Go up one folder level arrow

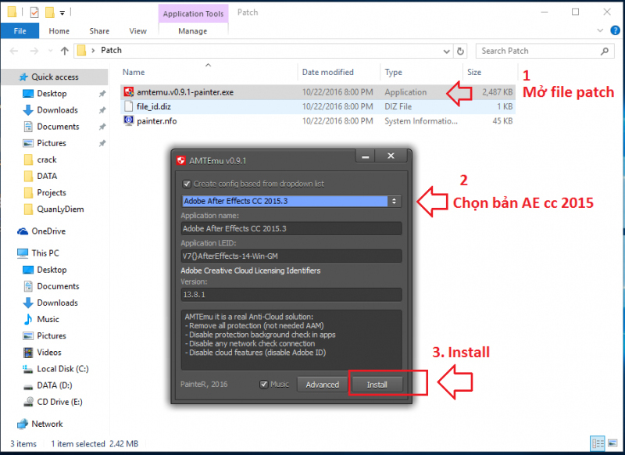[x=64, y=51]
